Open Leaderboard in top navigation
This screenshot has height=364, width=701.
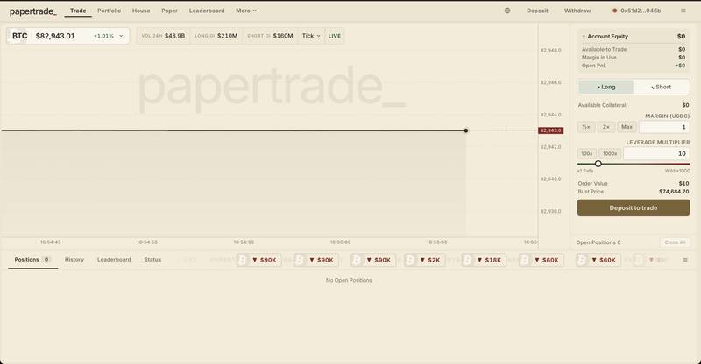point(207,10)
